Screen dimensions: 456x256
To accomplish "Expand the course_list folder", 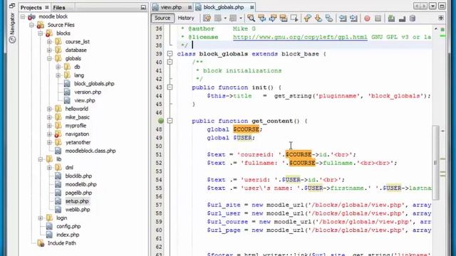I will tap(49, 42).
